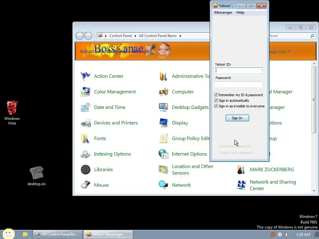Click the Yahoo tray status icon
319x239 pixels.
[x=280, y=235]
